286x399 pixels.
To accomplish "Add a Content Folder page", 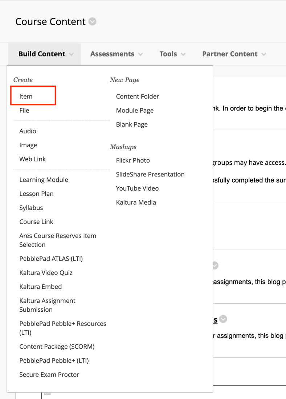I will [138, 96].
